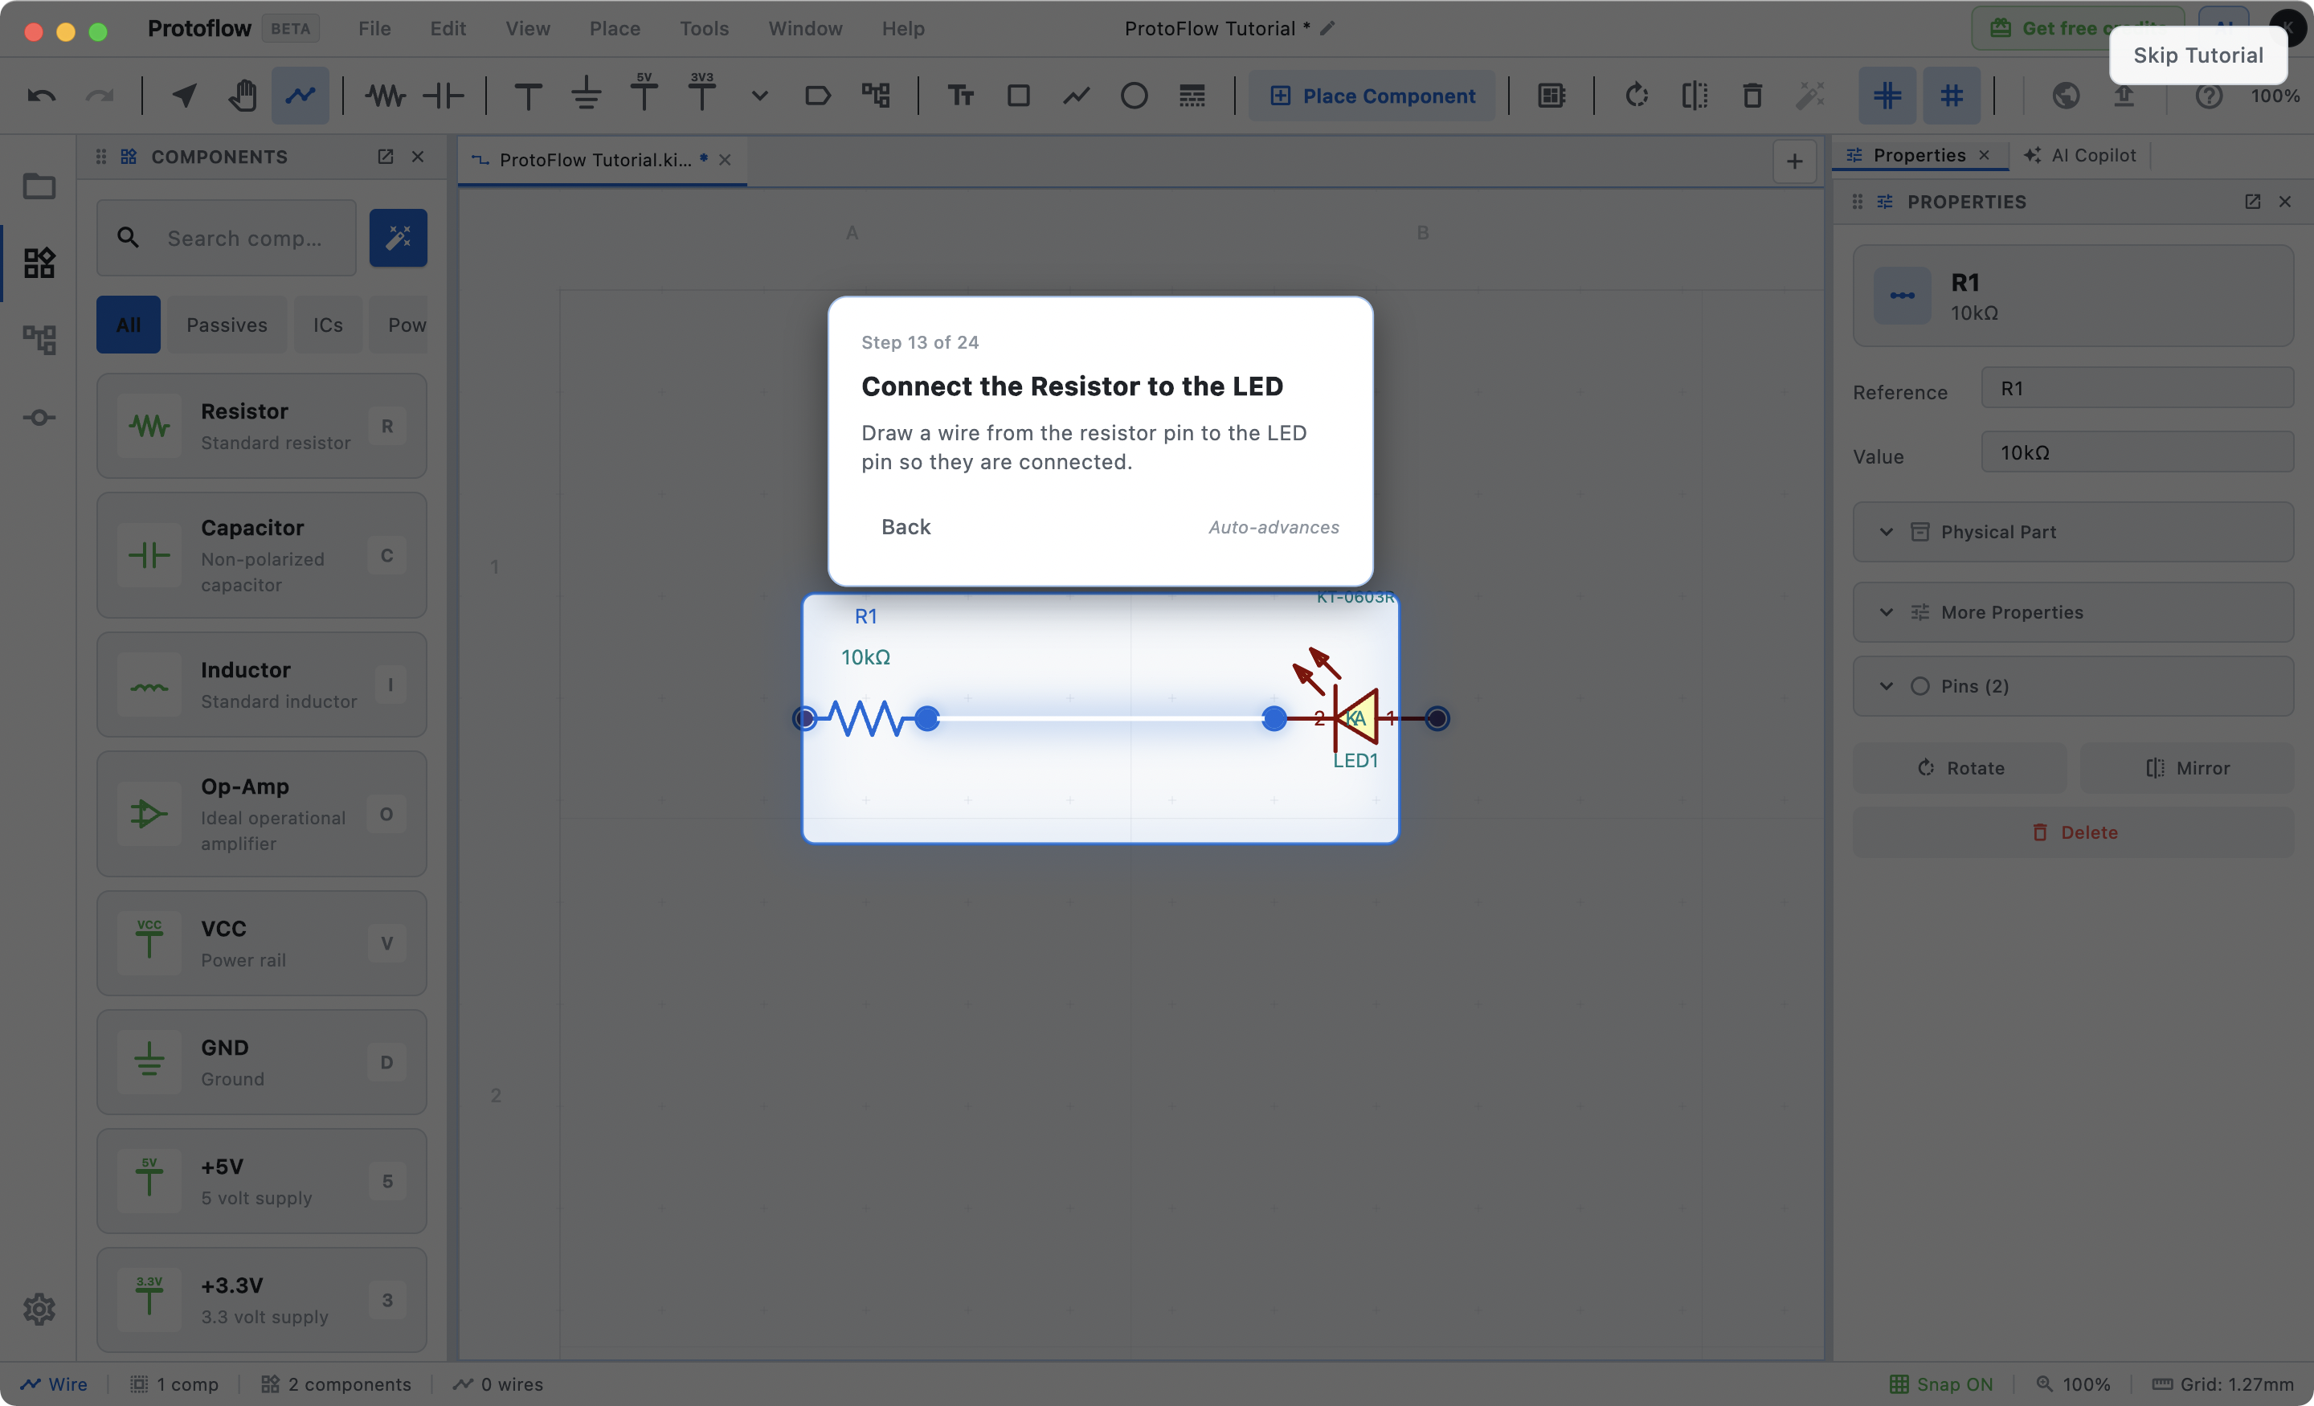The height and width of the screenshot is (1406, 2314).
Task: Select the ICs filter chip
Action: (328, 325)
